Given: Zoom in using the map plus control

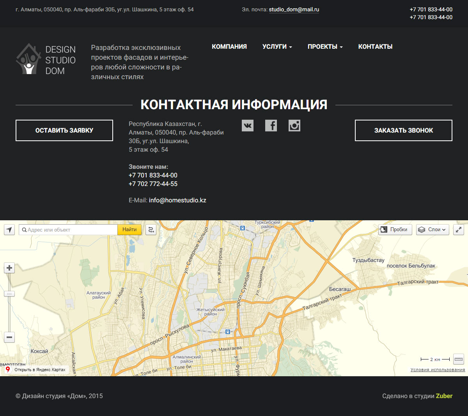Looking at the screenshot, I should click(x=9, y=268).
